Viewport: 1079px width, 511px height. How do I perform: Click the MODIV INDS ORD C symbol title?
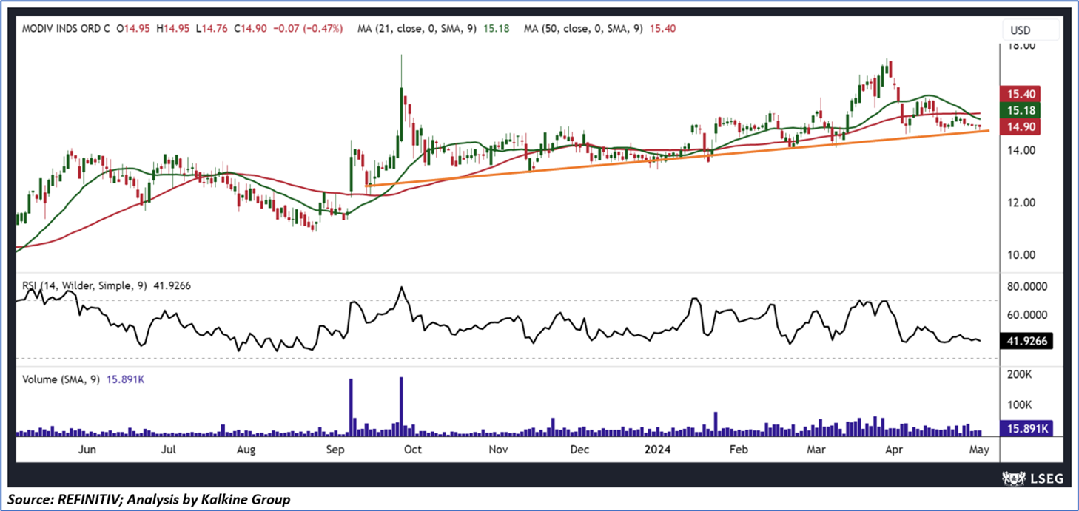tap(65, 29)
